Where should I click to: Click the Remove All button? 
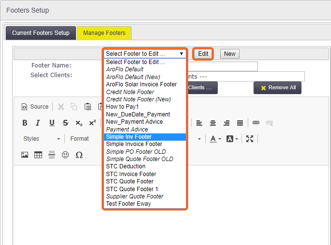point(277,88)
